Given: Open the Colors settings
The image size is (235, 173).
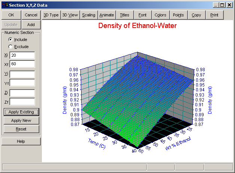Looking at the screenshot, I should click(x=161, y=15).
